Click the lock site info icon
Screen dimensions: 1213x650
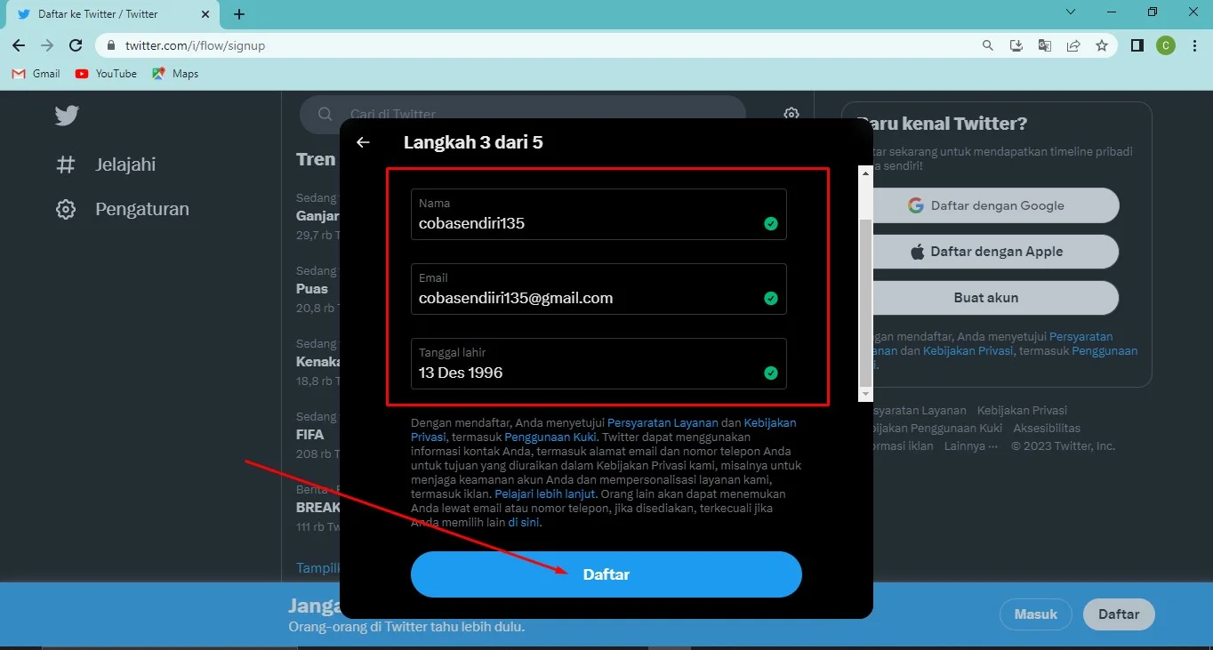click(111, 45)
